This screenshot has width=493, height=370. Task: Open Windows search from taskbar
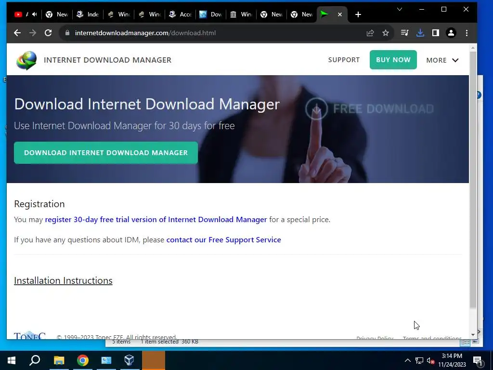point(35,360)
